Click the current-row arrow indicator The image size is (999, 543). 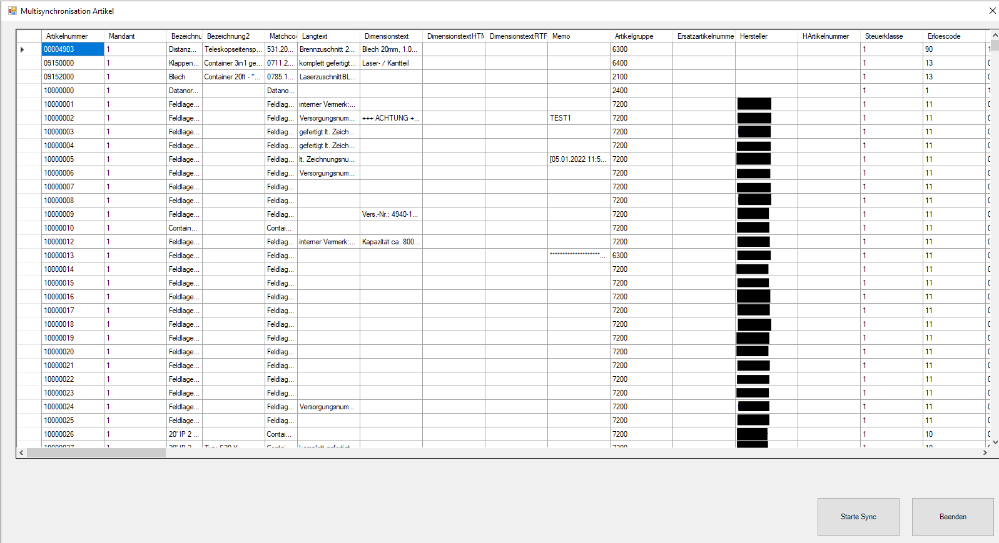[x=23, y=49]
